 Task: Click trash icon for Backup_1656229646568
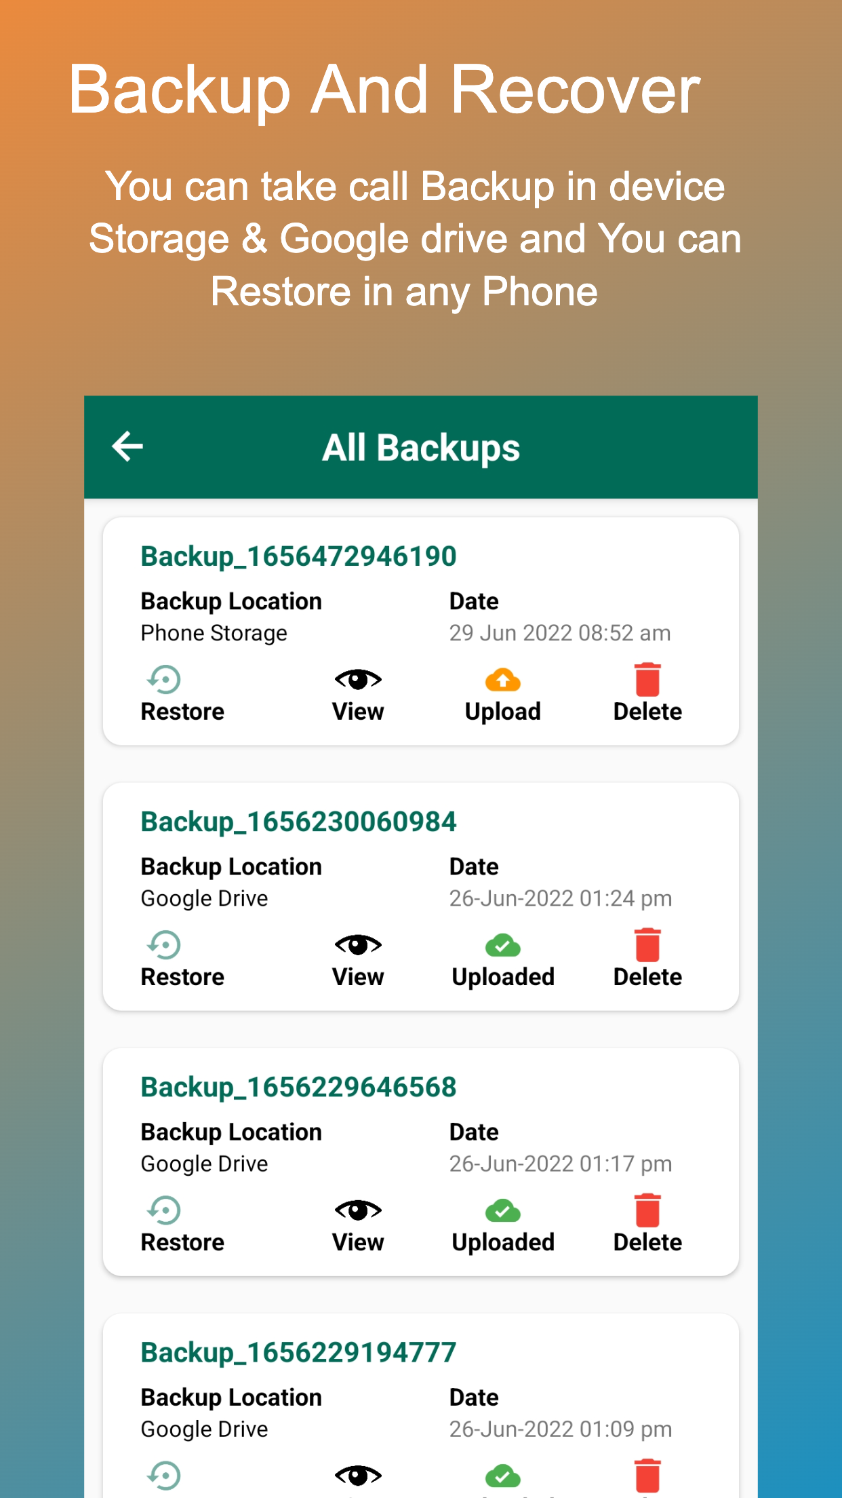tap(647, 1210)
